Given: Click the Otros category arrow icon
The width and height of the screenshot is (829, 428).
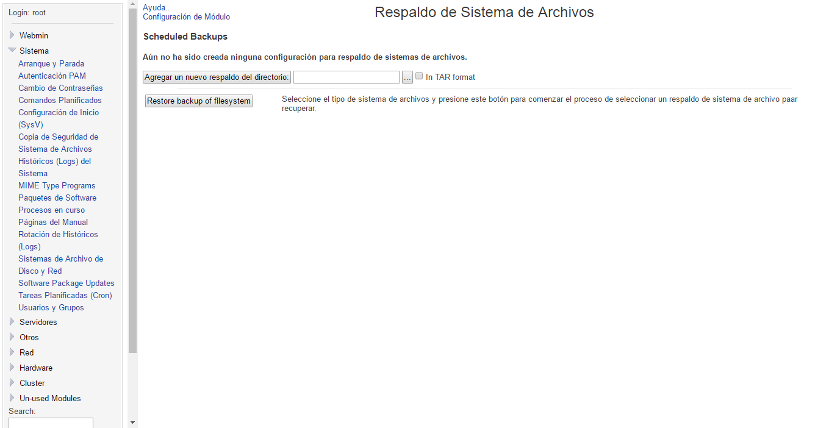Looking at the screenshot, I should click(x=12, y=337).
